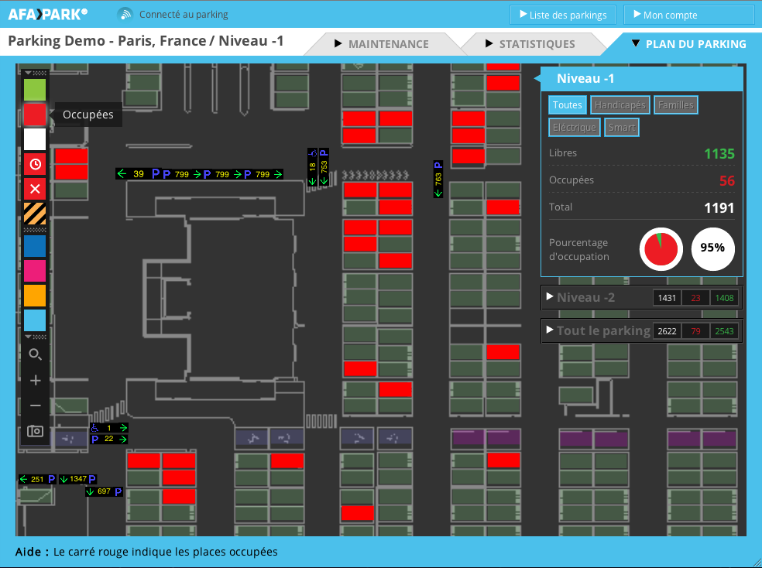Click the red occupancy pie chart
The width and height of the screenshot is (762, 568).
(661, 248)
